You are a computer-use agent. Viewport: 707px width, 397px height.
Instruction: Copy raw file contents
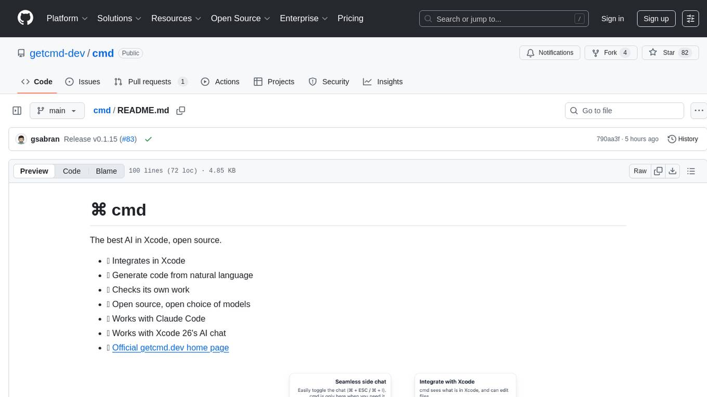tap(658, 171)
